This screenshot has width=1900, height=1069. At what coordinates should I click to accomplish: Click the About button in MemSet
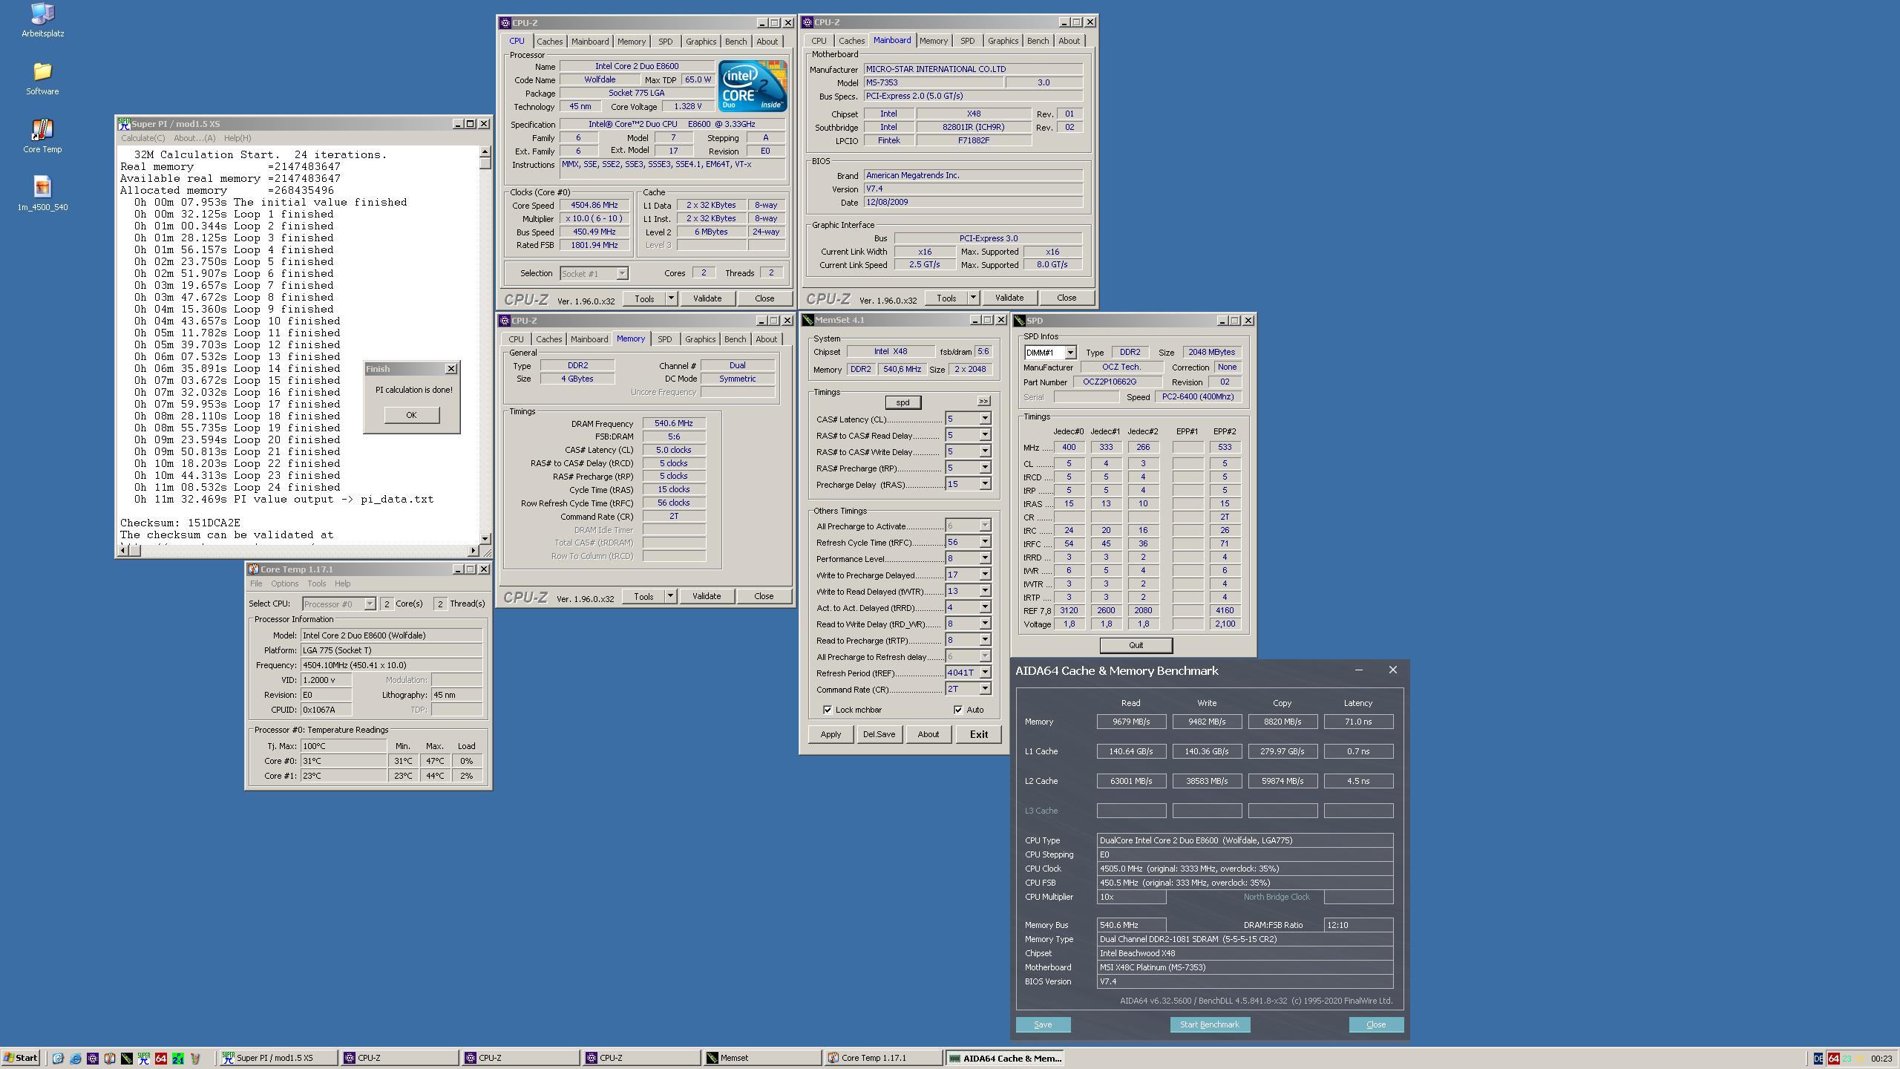pyautogui.click(x=928, y=734)
